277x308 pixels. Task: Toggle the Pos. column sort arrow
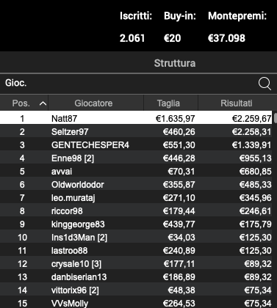coord(43,103)
